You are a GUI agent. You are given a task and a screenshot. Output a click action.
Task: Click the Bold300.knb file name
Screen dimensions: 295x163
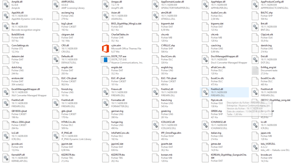coord(18,35)
